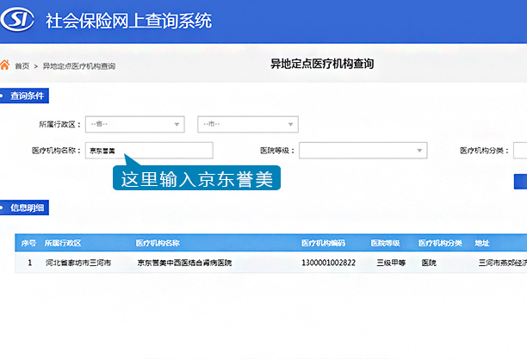Click the 所属行政区 column header
Image resolution: width=527 pixels, height=359 pixels.
[63, 243]
